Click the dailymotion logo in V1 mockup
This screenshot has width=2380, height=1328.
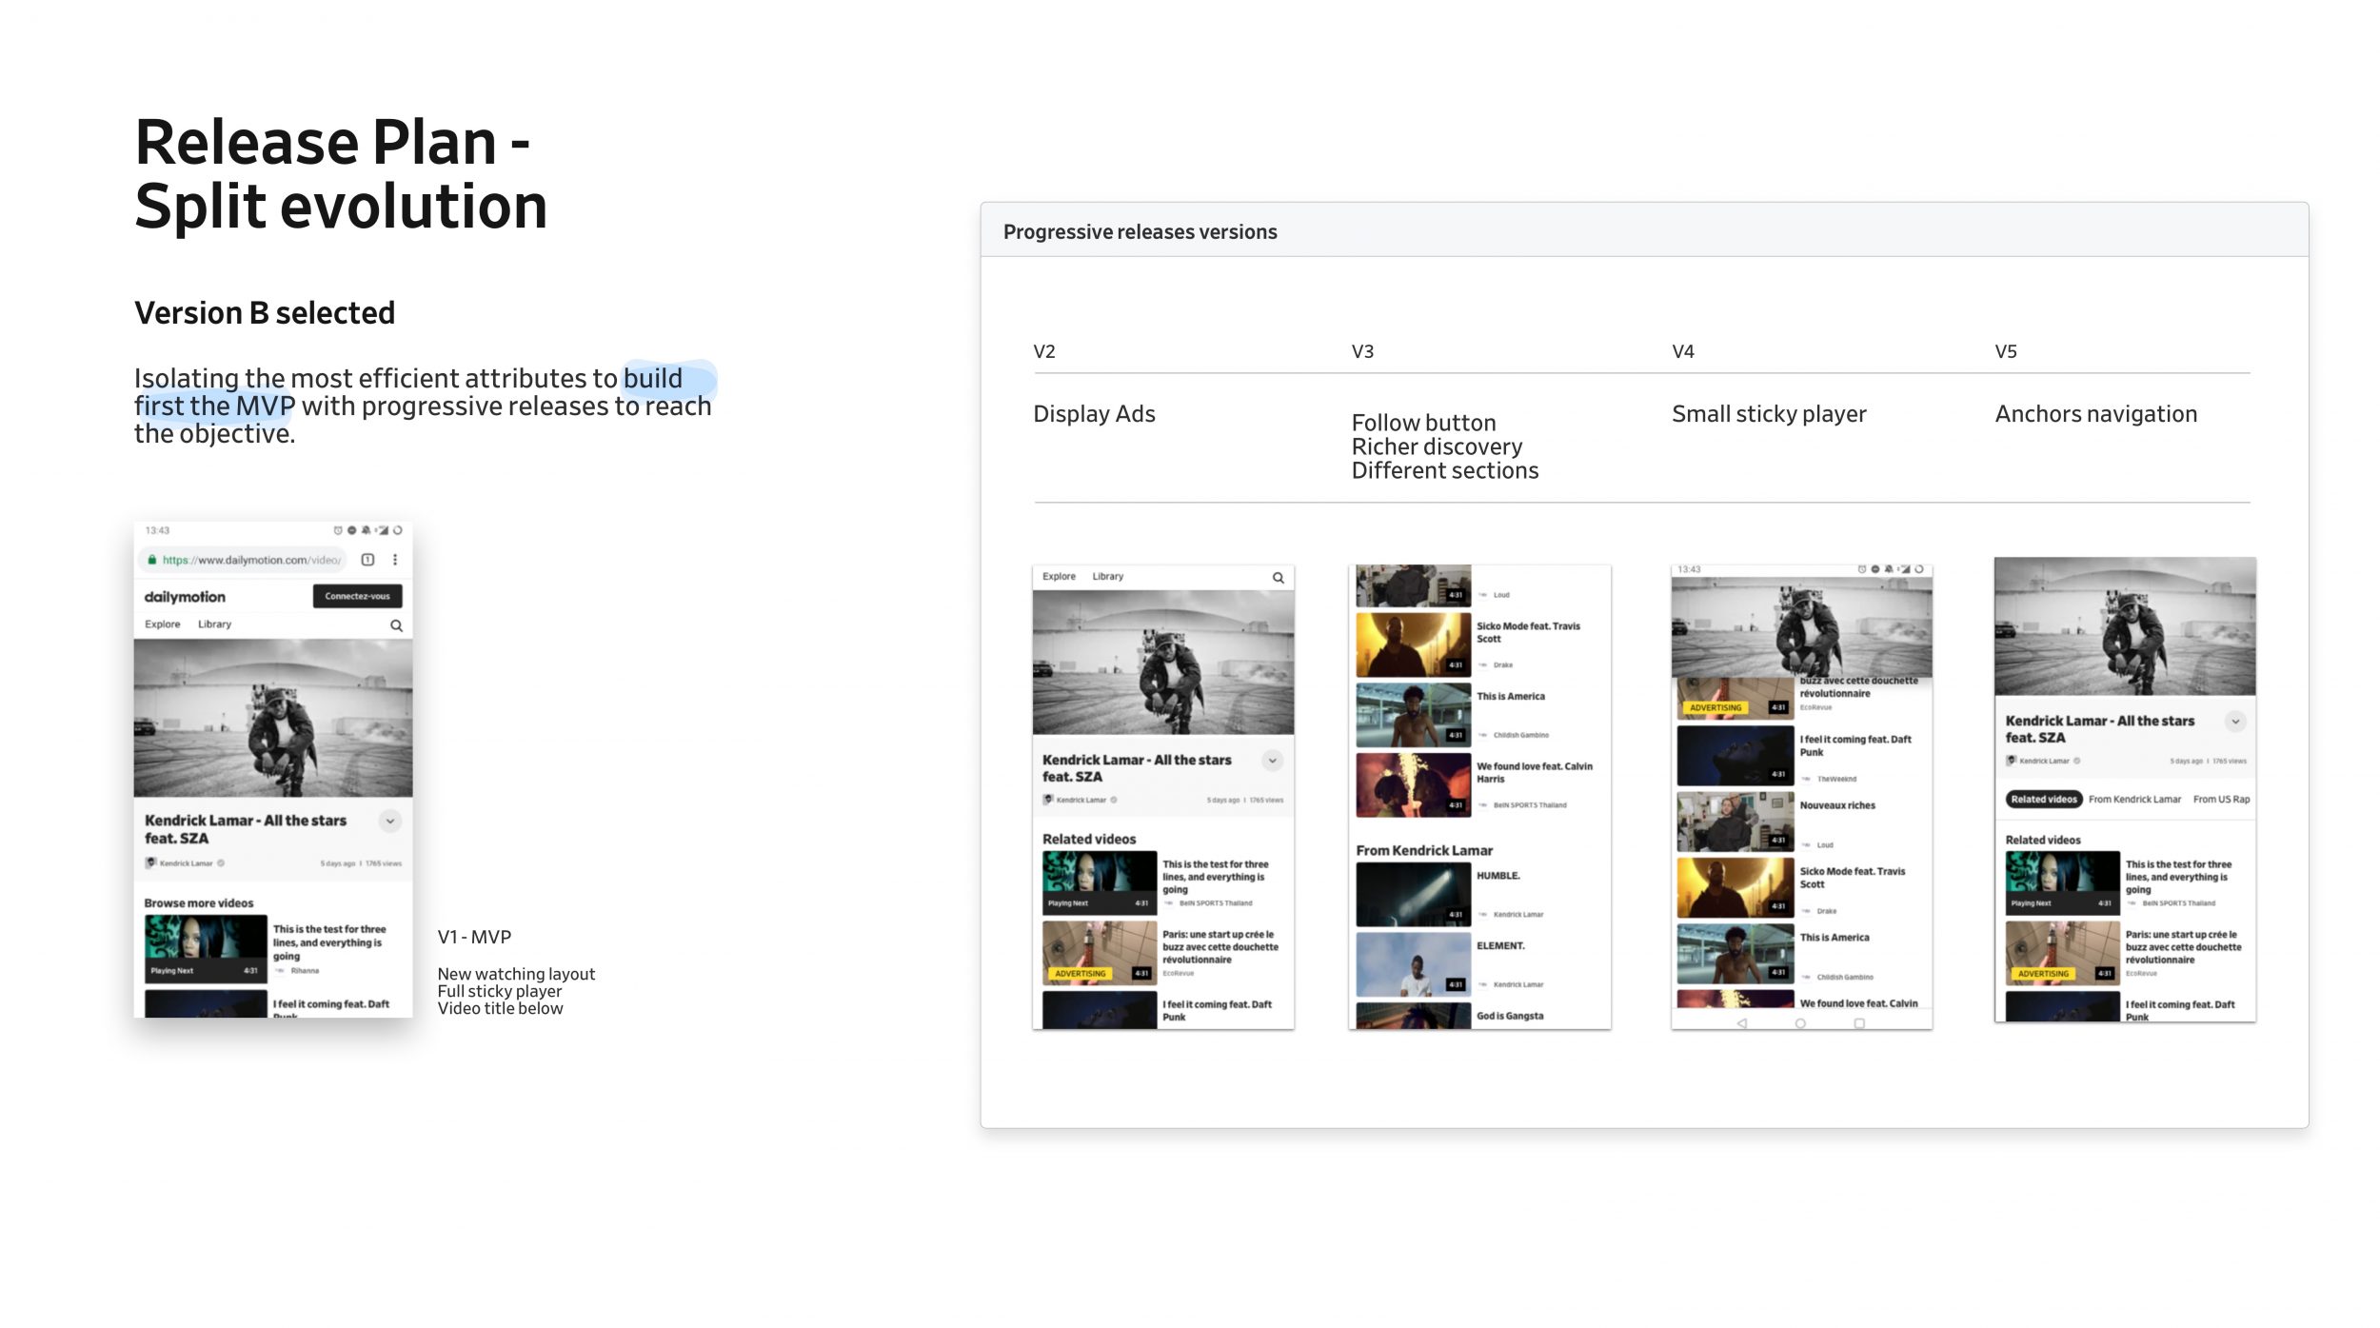185,597
